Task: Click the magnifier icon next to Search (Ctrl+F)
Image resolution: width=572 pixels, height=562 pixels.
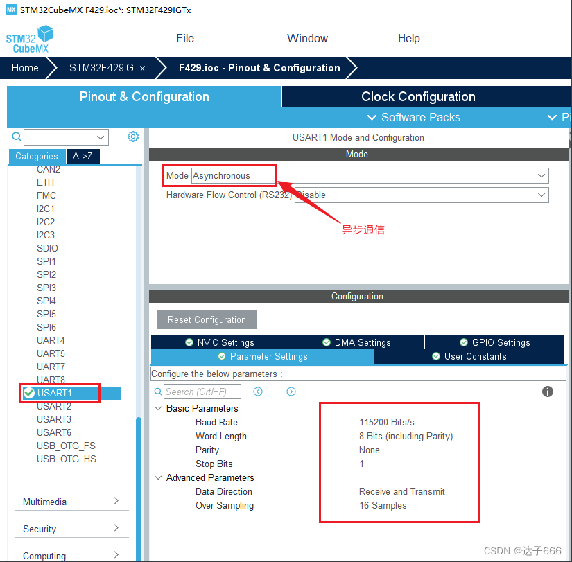Action: coord(158,392)
